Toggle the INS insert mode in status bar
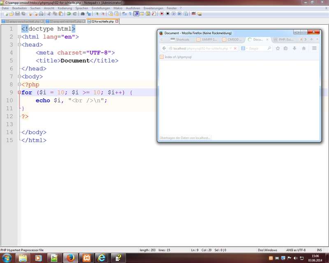This screenshot has width=329, height=263. point(320,250)
